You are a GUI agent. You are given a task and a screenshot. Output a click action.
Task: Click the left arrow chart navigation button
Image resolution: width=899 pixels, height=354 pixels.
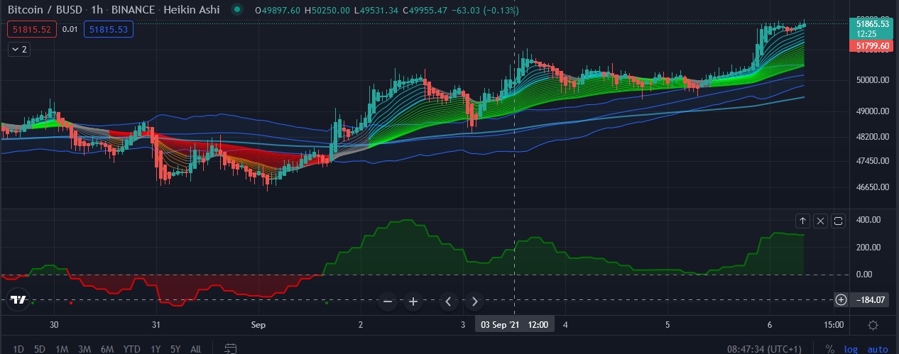pos(449,302)
